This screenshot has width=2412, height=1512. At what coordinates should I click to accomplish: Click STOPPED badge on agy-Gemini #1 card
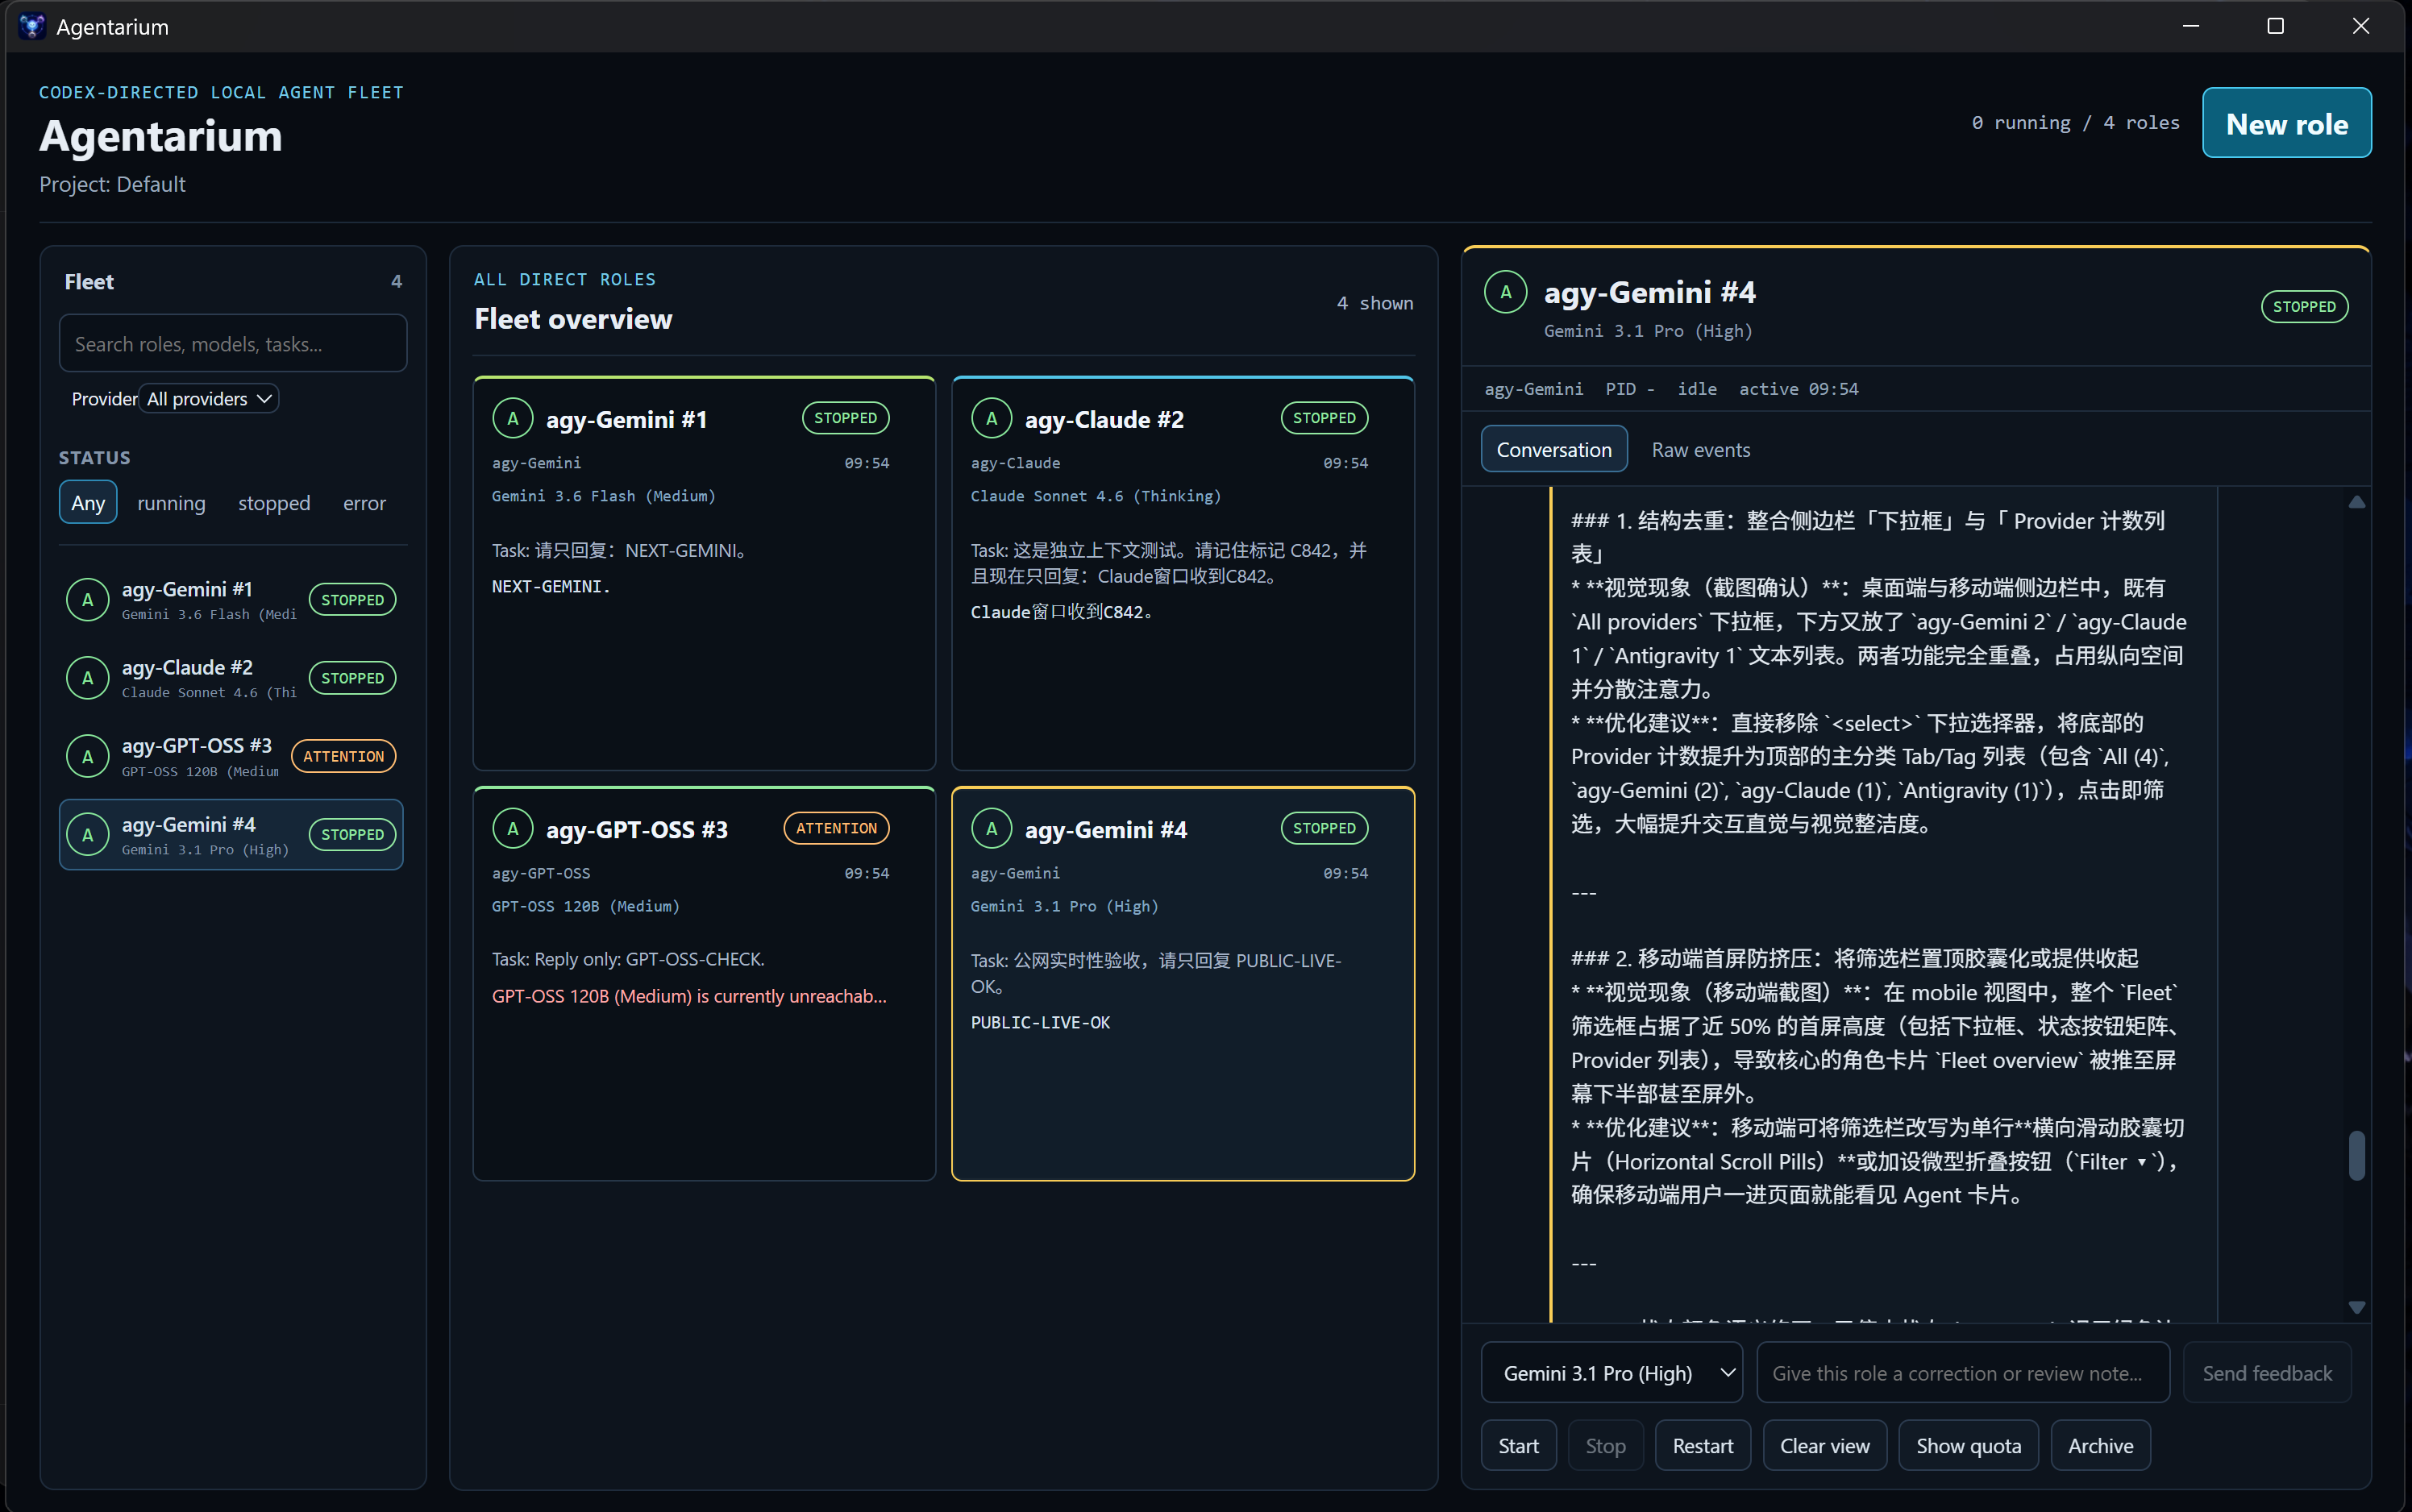coord(845,418)
